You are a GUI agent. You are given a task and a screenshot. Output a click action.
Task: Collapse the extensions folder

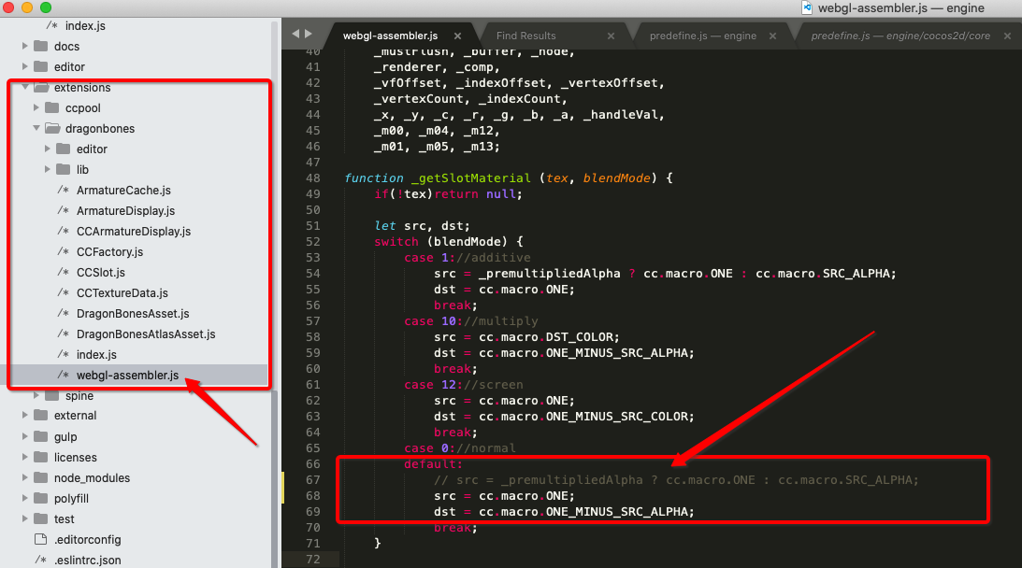click(x=24, y=88)
